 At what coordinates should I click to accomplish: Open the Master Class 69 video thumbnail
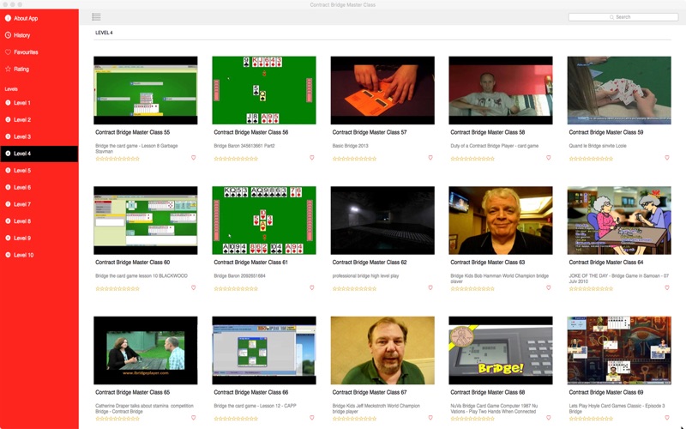click(x=619, y=350)
